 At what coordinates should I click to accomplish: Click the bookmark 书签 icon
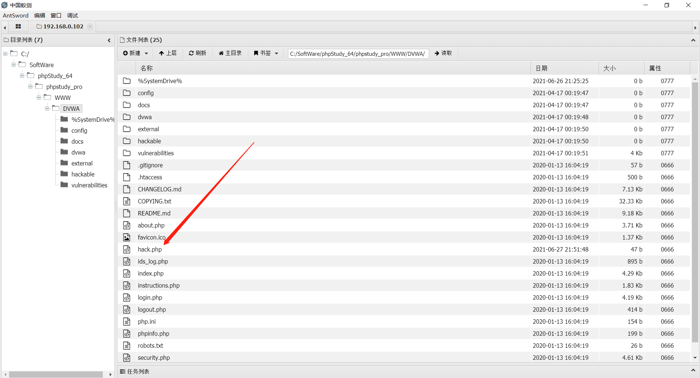point(257,53)
